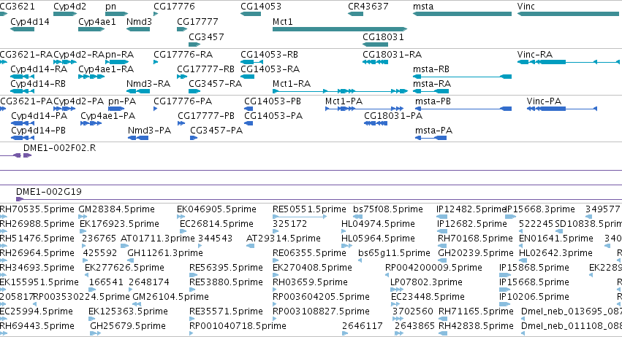Select the Vinc gene feature
Viewport: 622px width, 337px height.
(x=568, y=14)
